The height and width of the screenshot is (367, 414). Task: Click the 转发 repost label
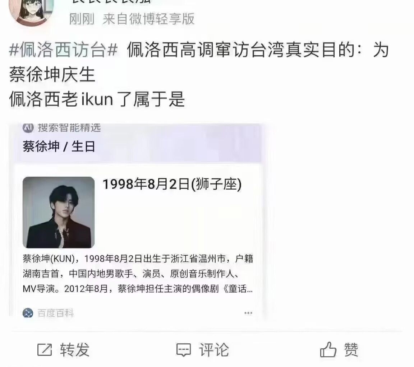click(75, 350)
